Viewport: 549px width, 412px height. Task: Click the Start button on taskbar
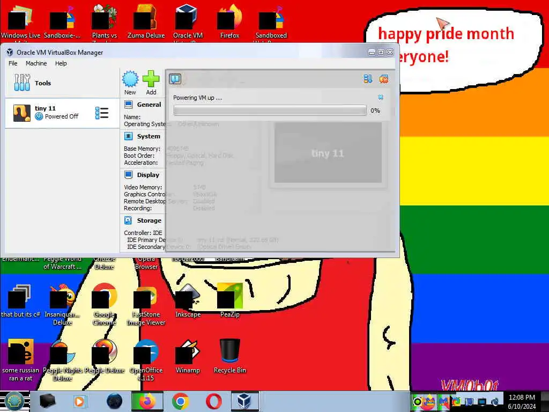(x=14, y=401)
